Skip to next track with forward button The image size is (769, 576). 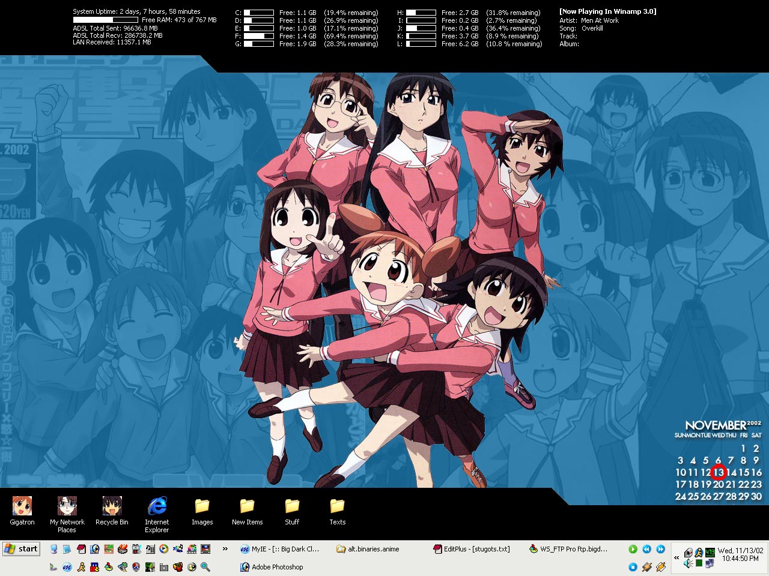click(660, 549)
